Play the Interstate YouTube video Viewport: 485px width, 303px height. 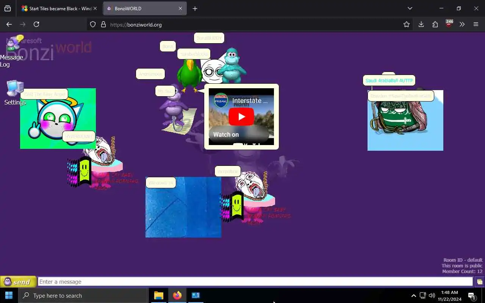(241, 116)
